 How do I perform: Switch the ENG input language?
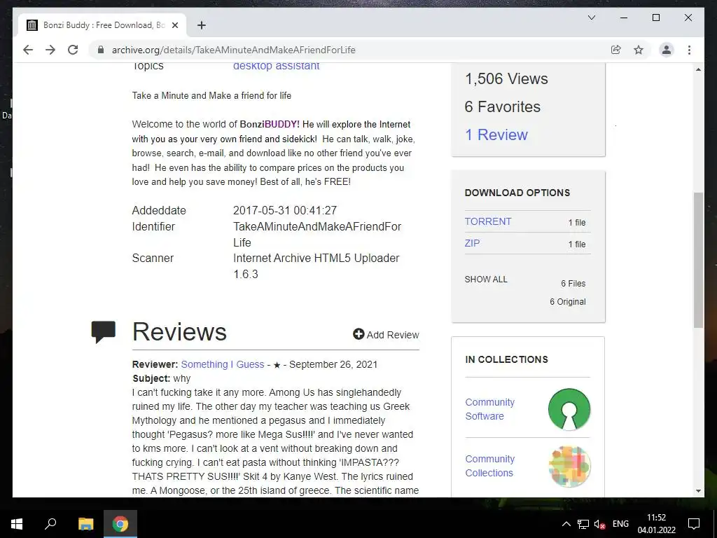pos(620,524)
